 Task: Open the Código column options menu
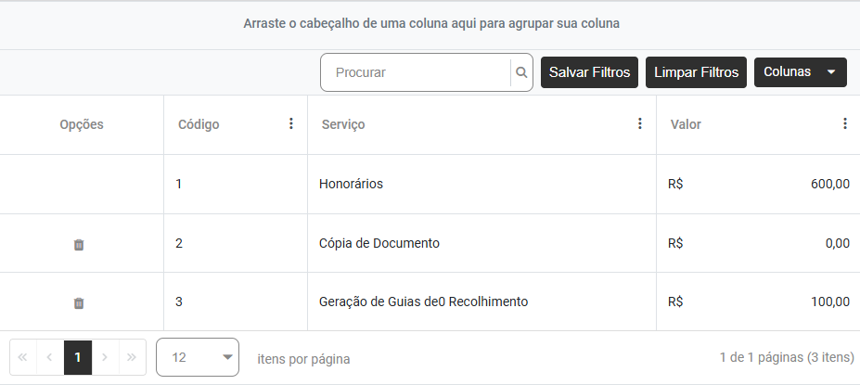tap(291, 124)
